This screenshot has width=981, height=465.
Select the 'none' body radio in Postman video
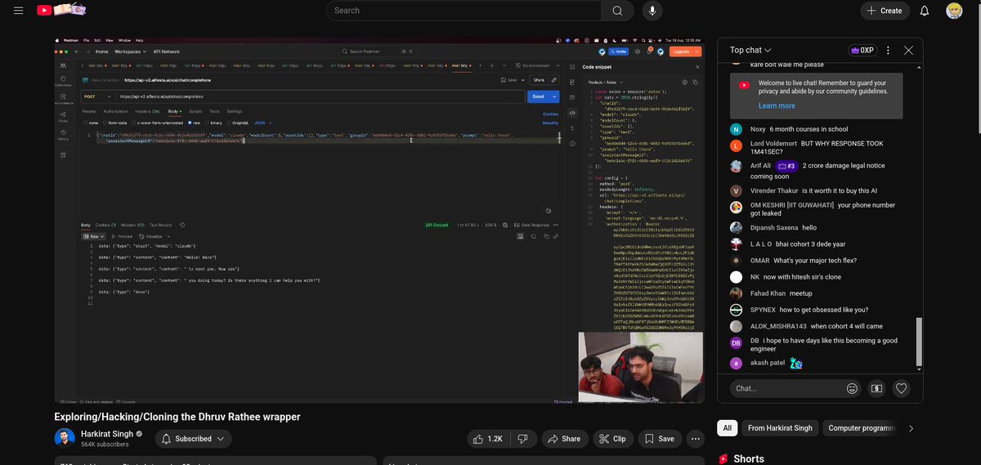(87, 122)
